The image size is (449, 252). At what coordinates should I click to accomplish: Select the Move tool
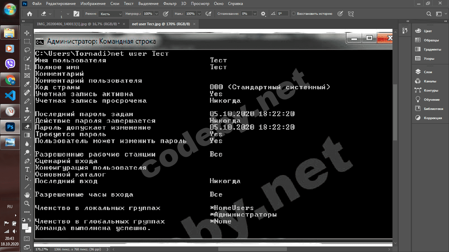pos(27,33)
